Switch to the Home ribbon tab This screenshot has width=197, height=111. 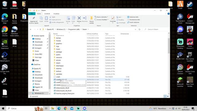[39, 14]
